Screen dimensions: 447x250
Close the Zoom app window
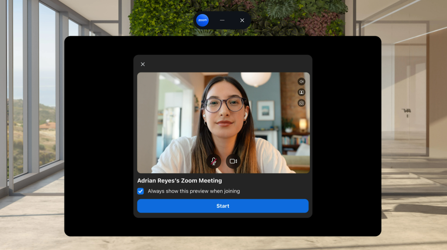242,20
